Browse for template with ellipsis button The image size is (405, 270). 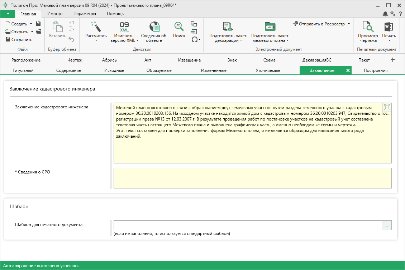pyautogui.click(x=387, y=225)
